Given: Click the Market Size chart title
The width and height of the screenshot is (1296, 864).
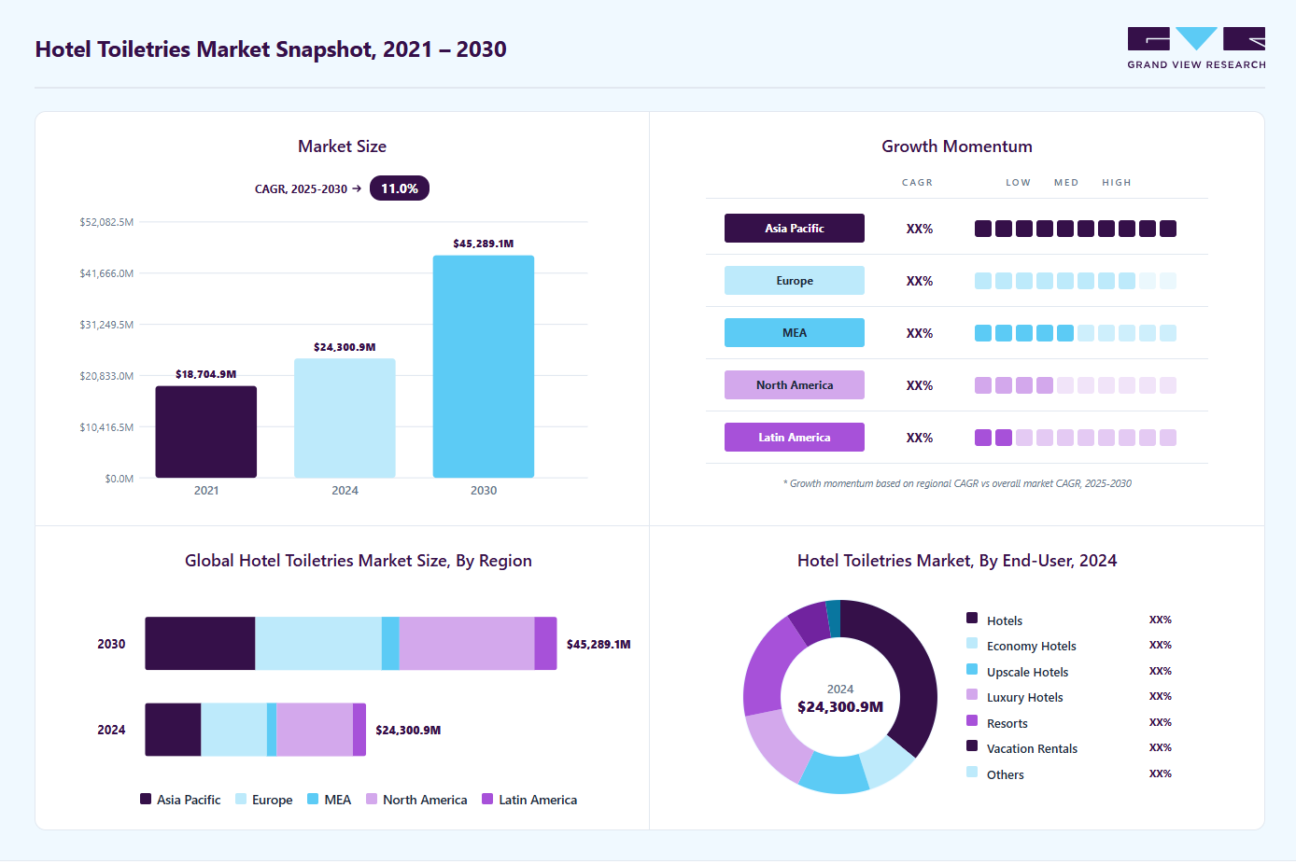Looking at the screenshot, I should [342, 146].
